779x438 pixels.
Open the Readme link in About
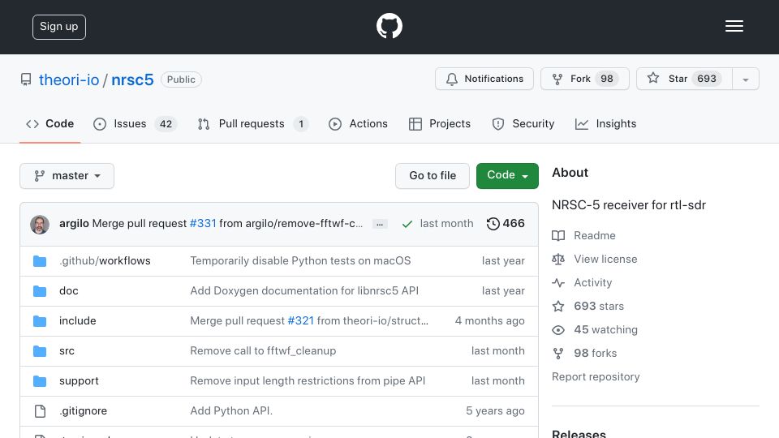click(595, 235)
